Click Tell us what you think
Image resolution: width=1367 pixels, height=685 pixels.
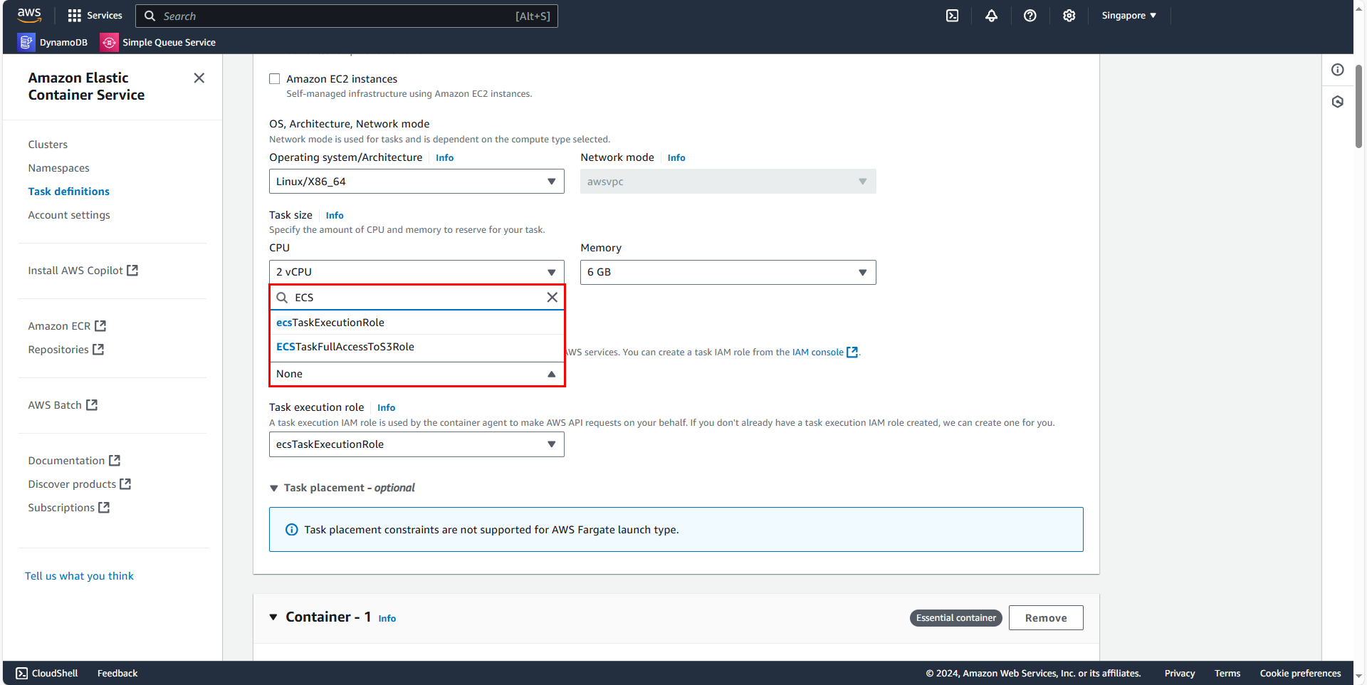coord(79,576)
